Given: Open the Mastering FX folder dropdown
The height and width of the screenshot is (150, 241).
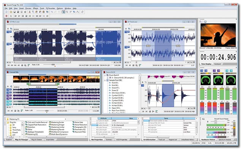Looking at the screenshot, I should (65, 119).
